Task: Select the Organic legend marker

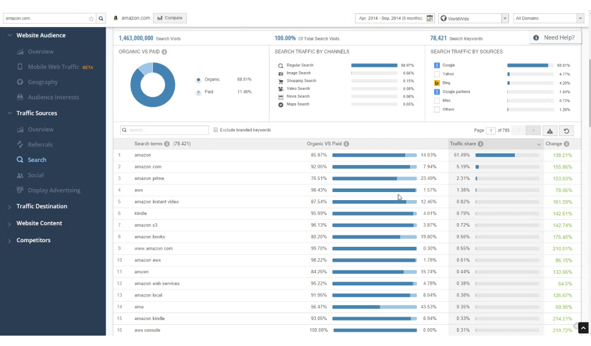Action: click(x=199, y=80)
